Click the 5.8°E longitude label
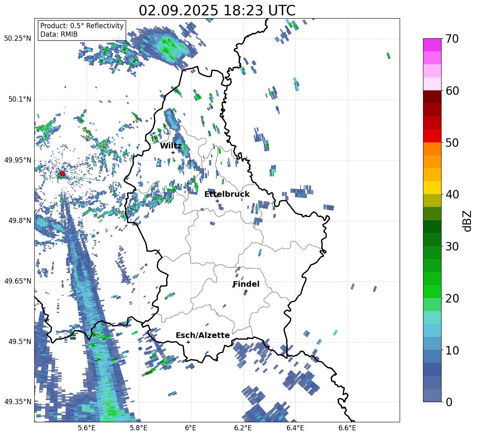This screenshot has height=436, width=477. tap(139, 428)
